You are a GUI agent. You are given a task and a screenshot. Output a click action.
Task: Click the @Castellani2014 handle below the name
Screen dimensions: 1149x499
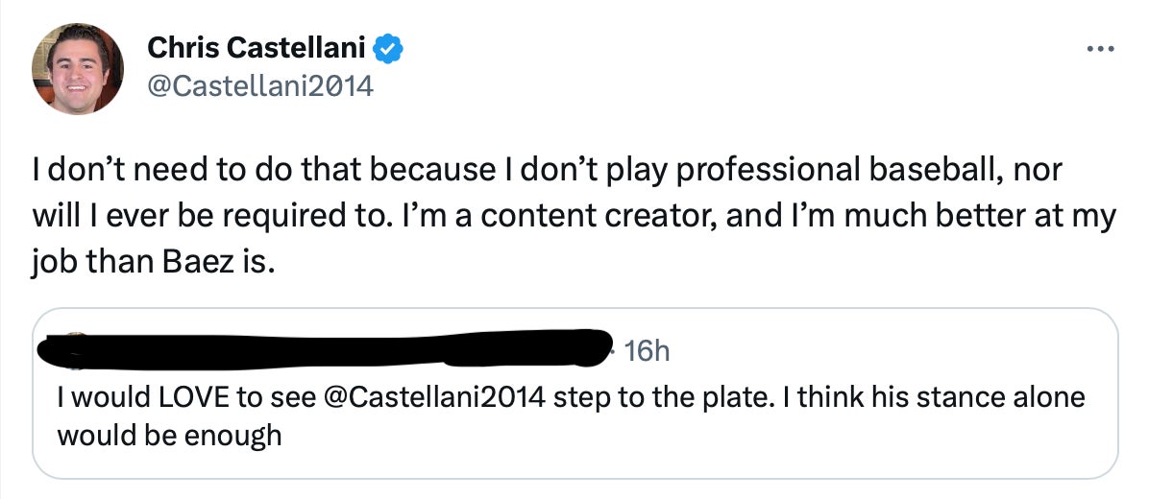[258, 86]
